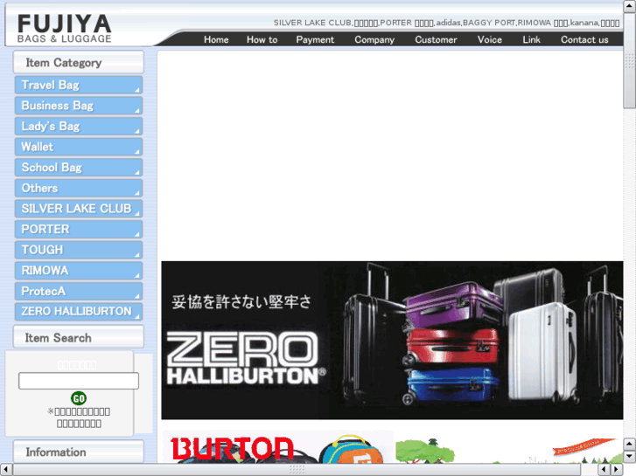Expand the Travel Bag category
Screen dimensions: 636x476
[79, 85]
